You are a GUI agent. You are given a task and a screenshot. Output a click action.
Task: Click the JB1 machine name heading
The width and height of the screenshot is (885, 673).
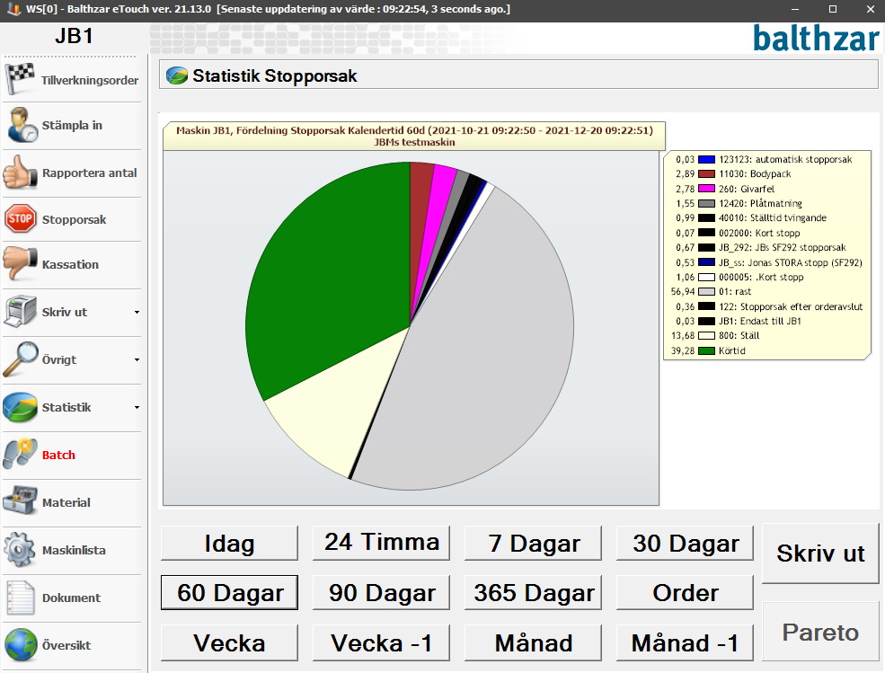tap(74, 36)
